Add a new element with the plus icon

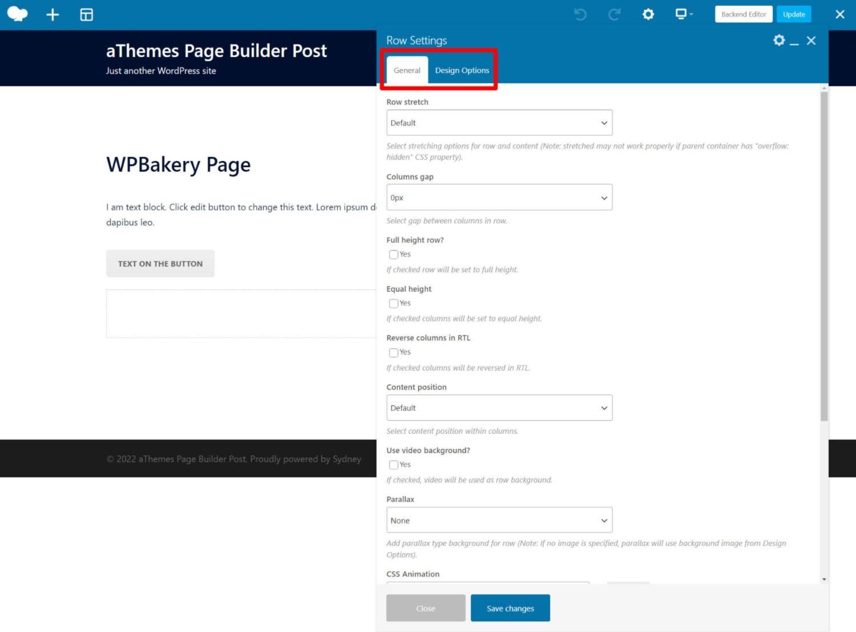[x=53, y=15]
